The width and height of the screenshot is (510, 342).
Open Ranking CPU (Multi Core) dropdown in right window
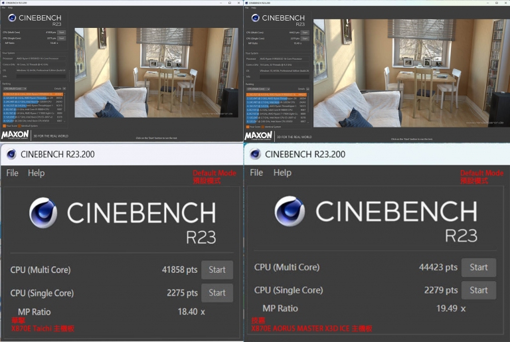(258, 88)
